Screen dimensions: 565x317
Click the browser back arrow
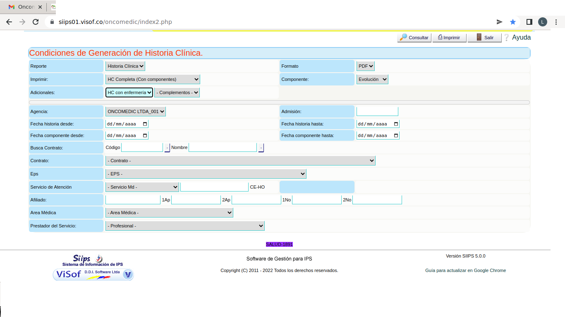coord(9,22)
